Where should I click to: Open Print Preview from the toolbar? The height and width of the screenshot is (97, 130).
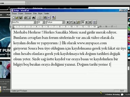[x=29, y=18]
